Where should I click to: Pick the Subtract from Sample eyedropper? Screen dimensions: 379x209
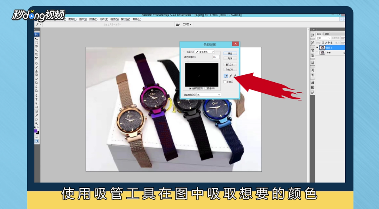click(235, 76)
